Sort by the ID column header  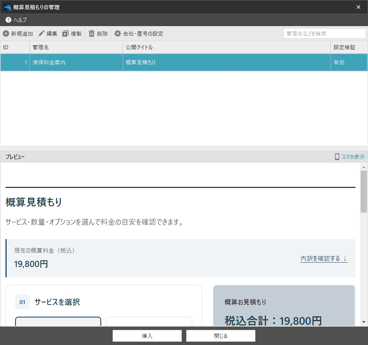[15, 47]
